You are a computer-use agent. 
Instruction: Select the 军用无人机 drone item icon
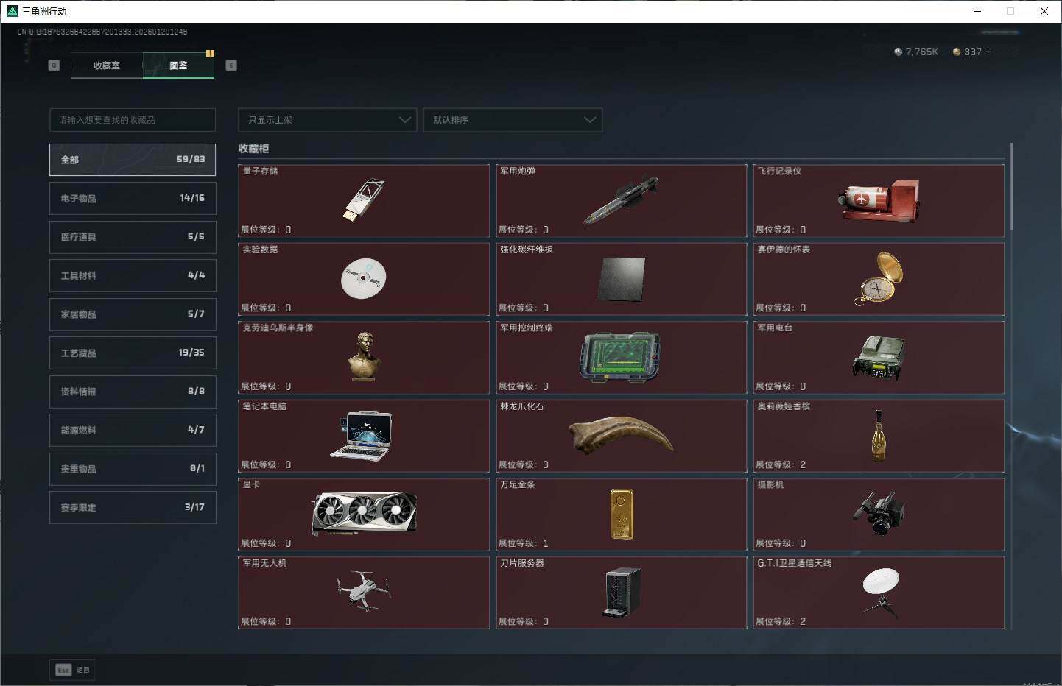(364, 591)
